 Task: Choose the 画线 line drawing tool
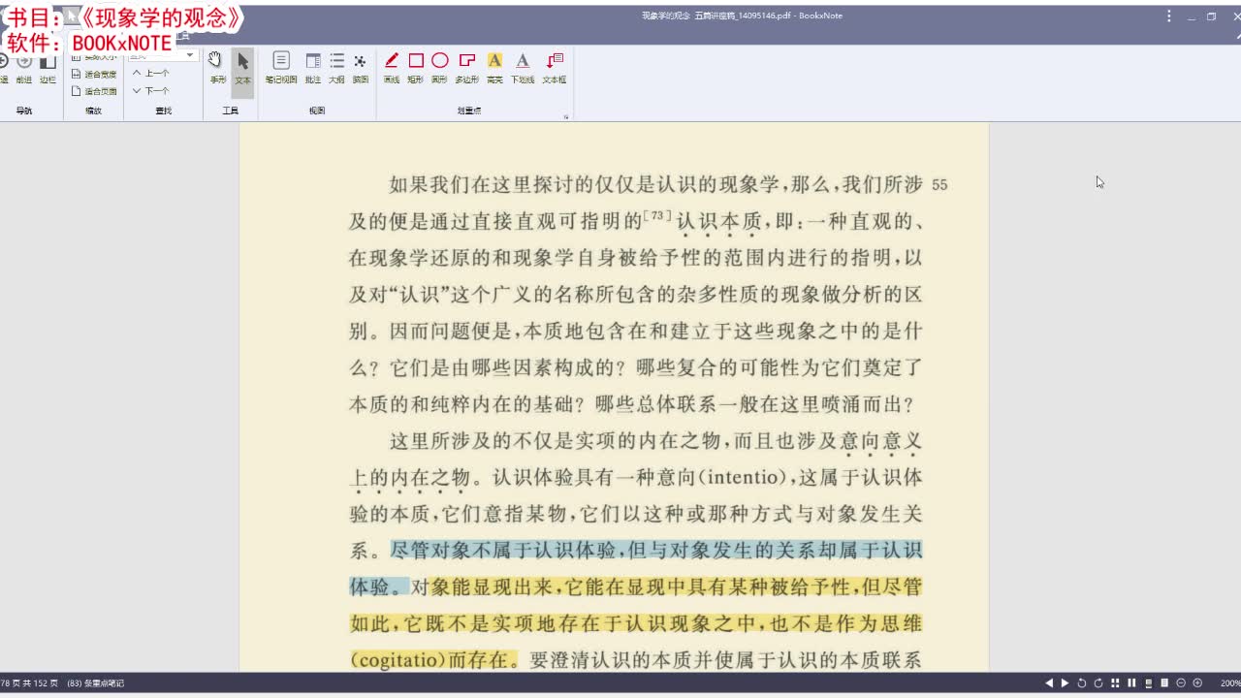click(392, 67)
